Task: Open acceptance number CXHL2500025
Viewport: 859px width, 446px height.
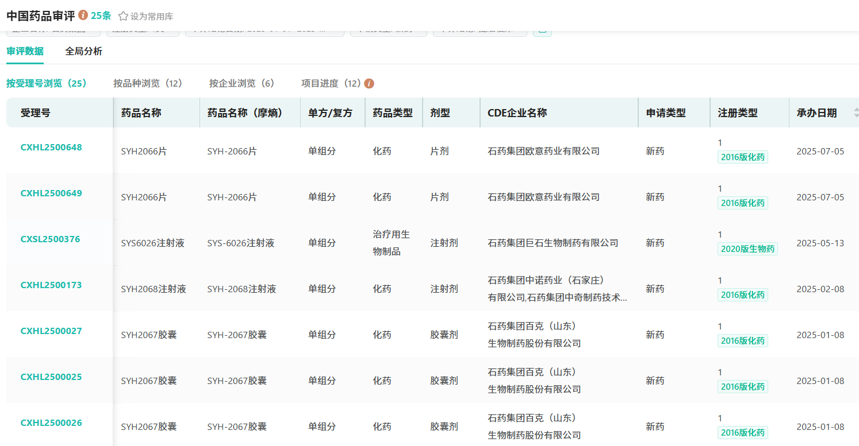Action: (51, 377)
